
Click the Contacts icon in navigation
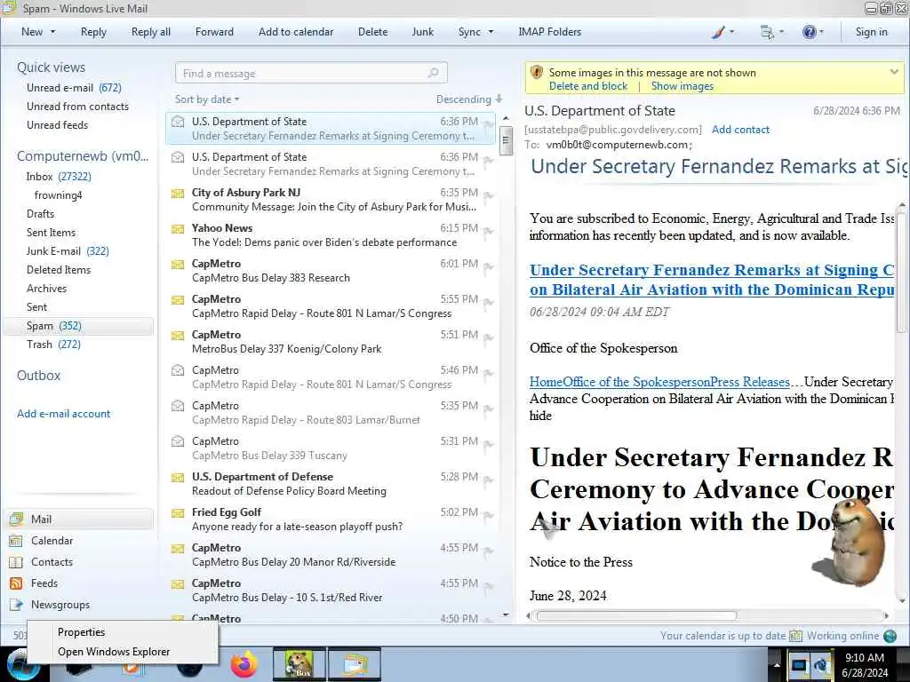16,562
